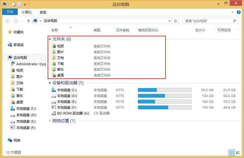Open the quick access toolbar customize dropdown
The width and height of the screenshot is (244, 158).
click(25, 5)
